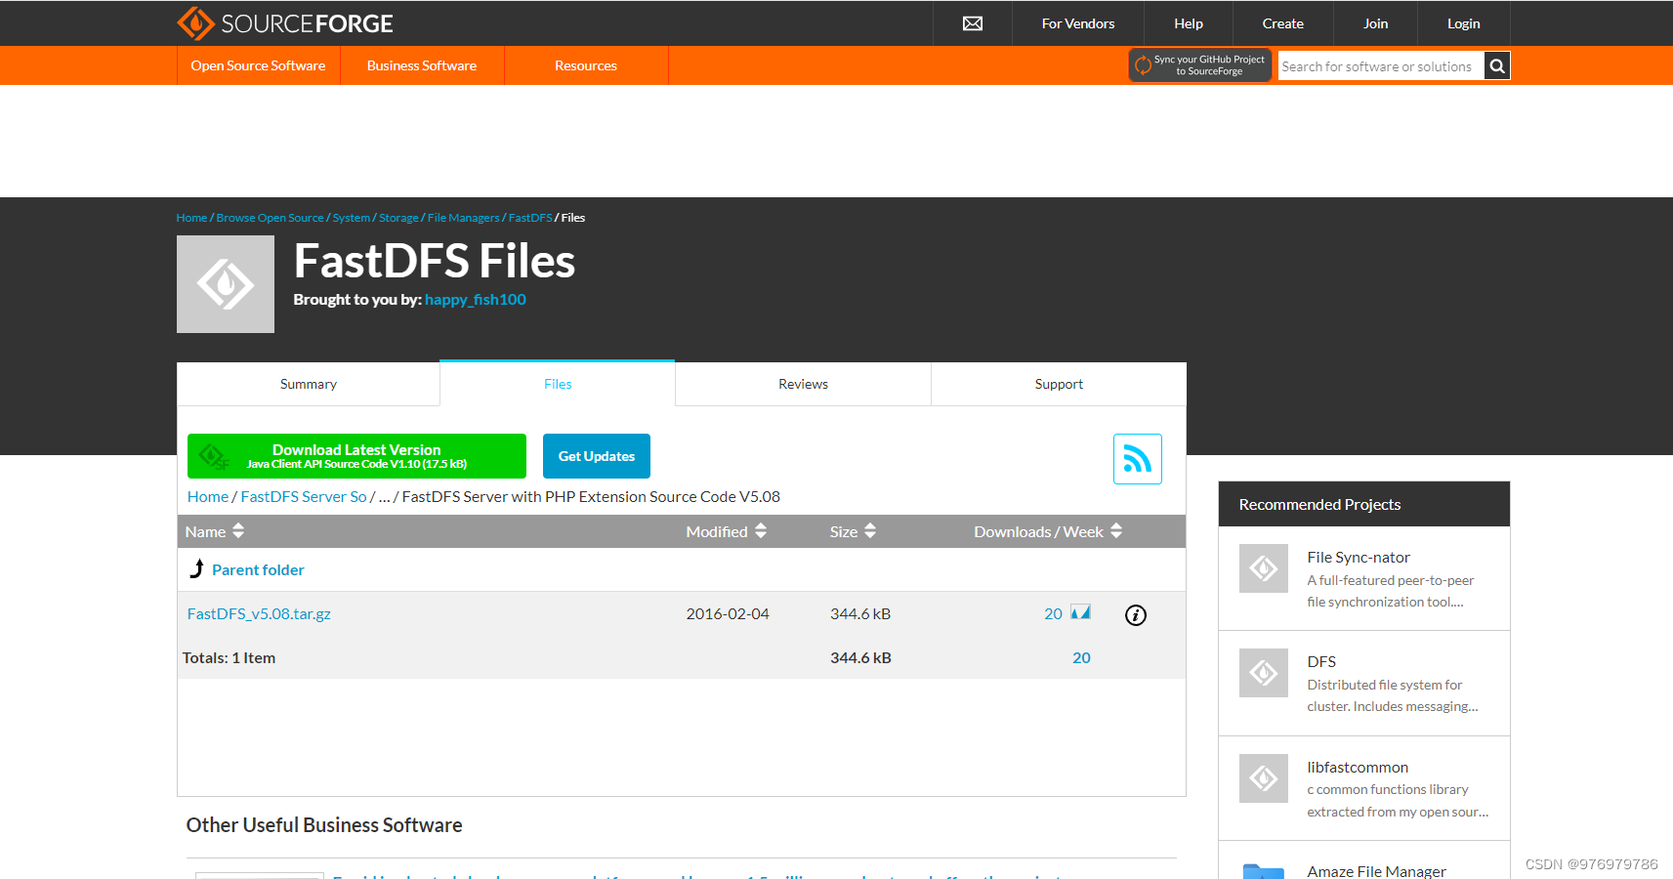This screenshot has width=1673, height=879.
Task: Click the Get Updates button
Action: pyautogui.click(x=597, y=456)
